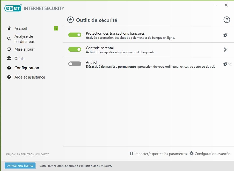Disable Protection des transactions bancaires toggle
The width and height of the screenshot is (234, 171).
(75, 35)
